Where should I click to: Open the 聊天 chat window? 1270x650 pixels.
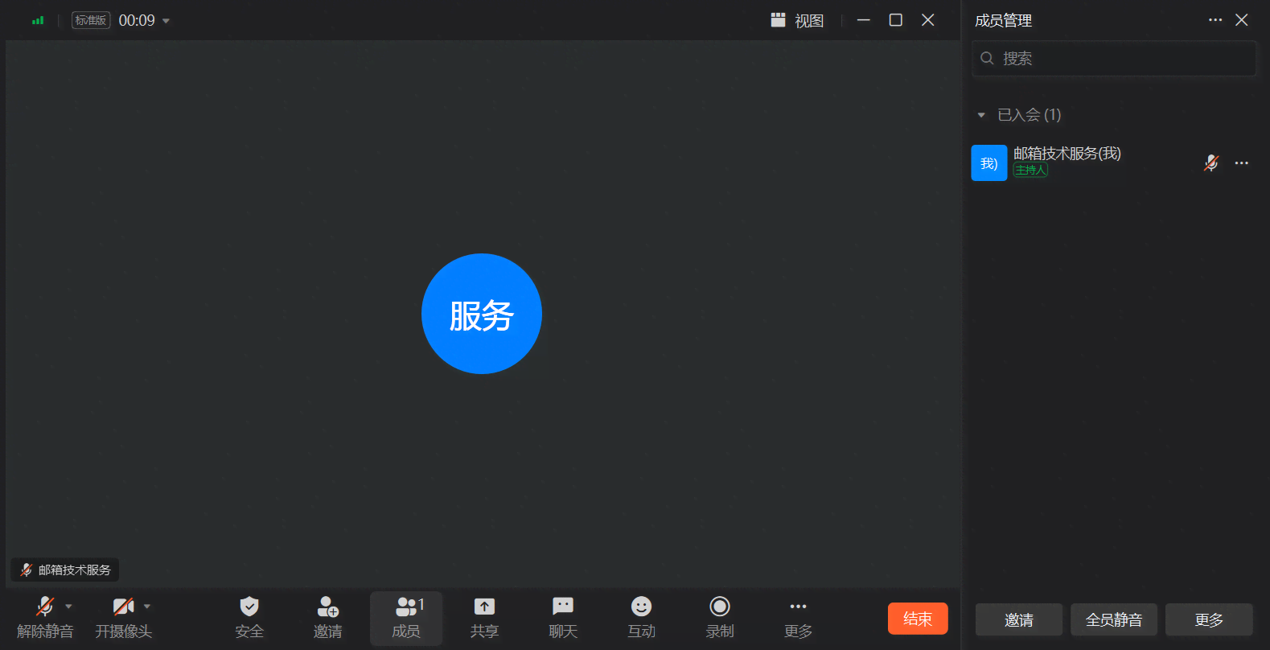[563, 618]
